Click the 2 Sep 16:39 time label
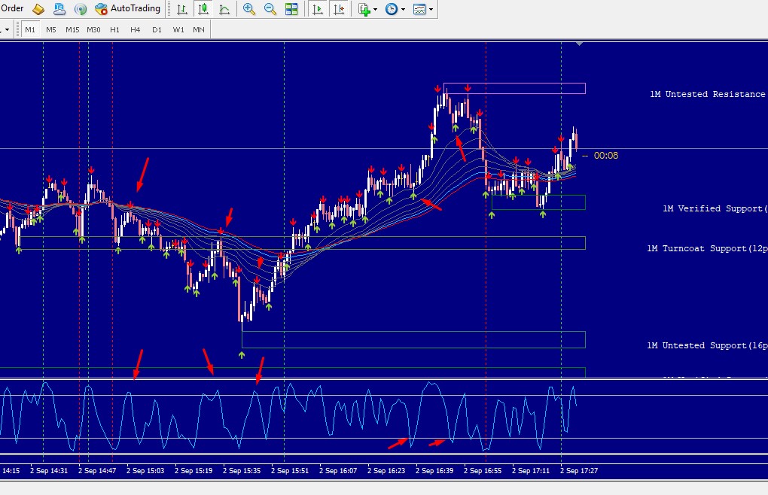The image size is (768, 495). 434,470
